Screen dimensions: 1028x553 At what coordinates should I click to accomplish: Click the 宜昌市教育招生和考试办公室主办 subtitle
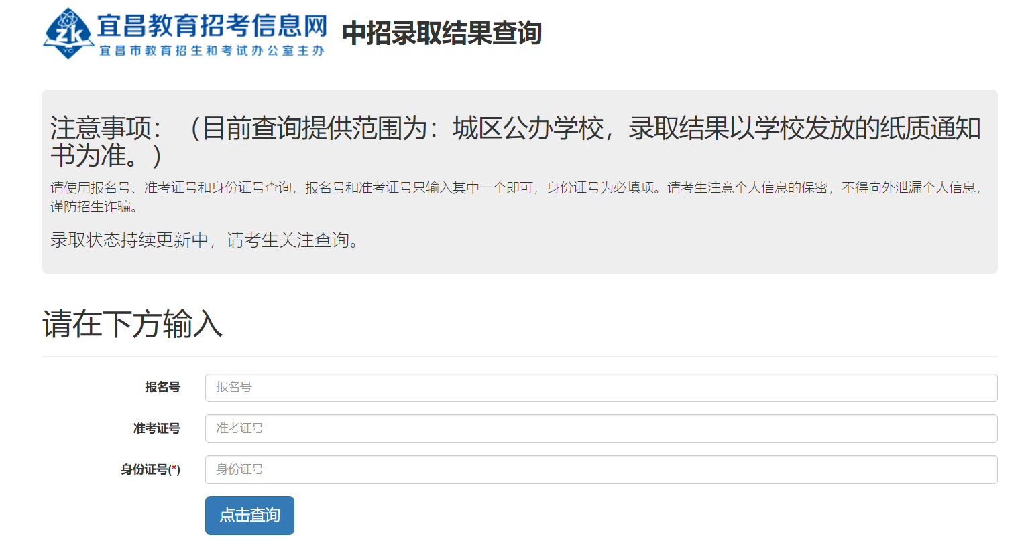point(212,51)
